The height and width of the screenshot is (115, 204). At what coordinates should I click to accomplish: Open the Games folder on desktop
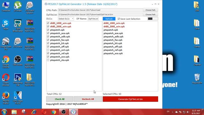tap(197, 42)
